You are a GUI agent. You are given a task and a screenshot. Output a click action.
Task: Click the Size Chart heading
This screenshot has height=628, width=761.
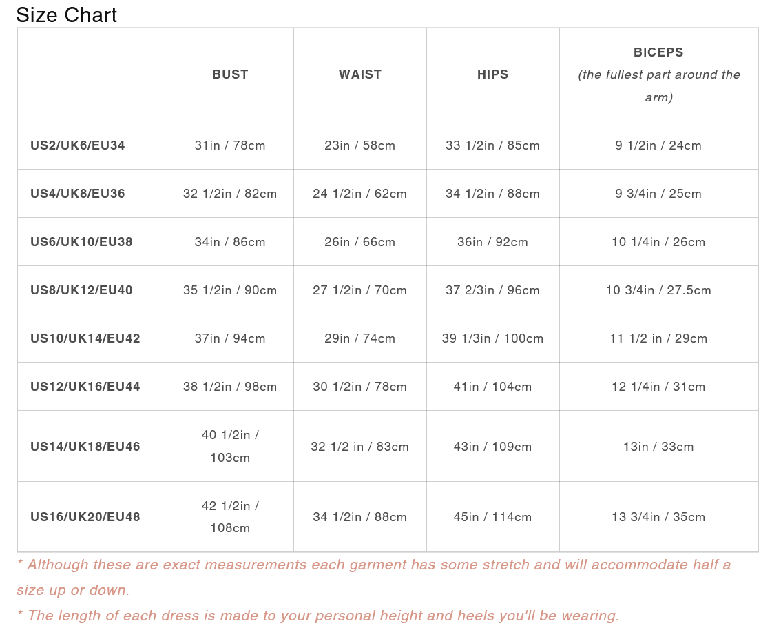[x=67, y=14]
